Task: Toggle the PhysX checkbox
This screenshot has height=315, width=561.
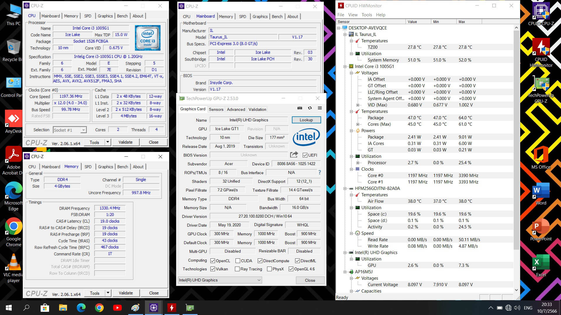Action: [x=269, y=269]
